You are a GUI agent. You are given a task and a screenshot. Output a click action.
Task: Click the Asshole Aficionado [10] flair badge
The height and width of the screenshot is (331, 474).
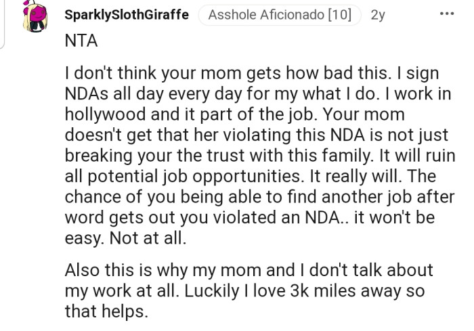point(280,15)
